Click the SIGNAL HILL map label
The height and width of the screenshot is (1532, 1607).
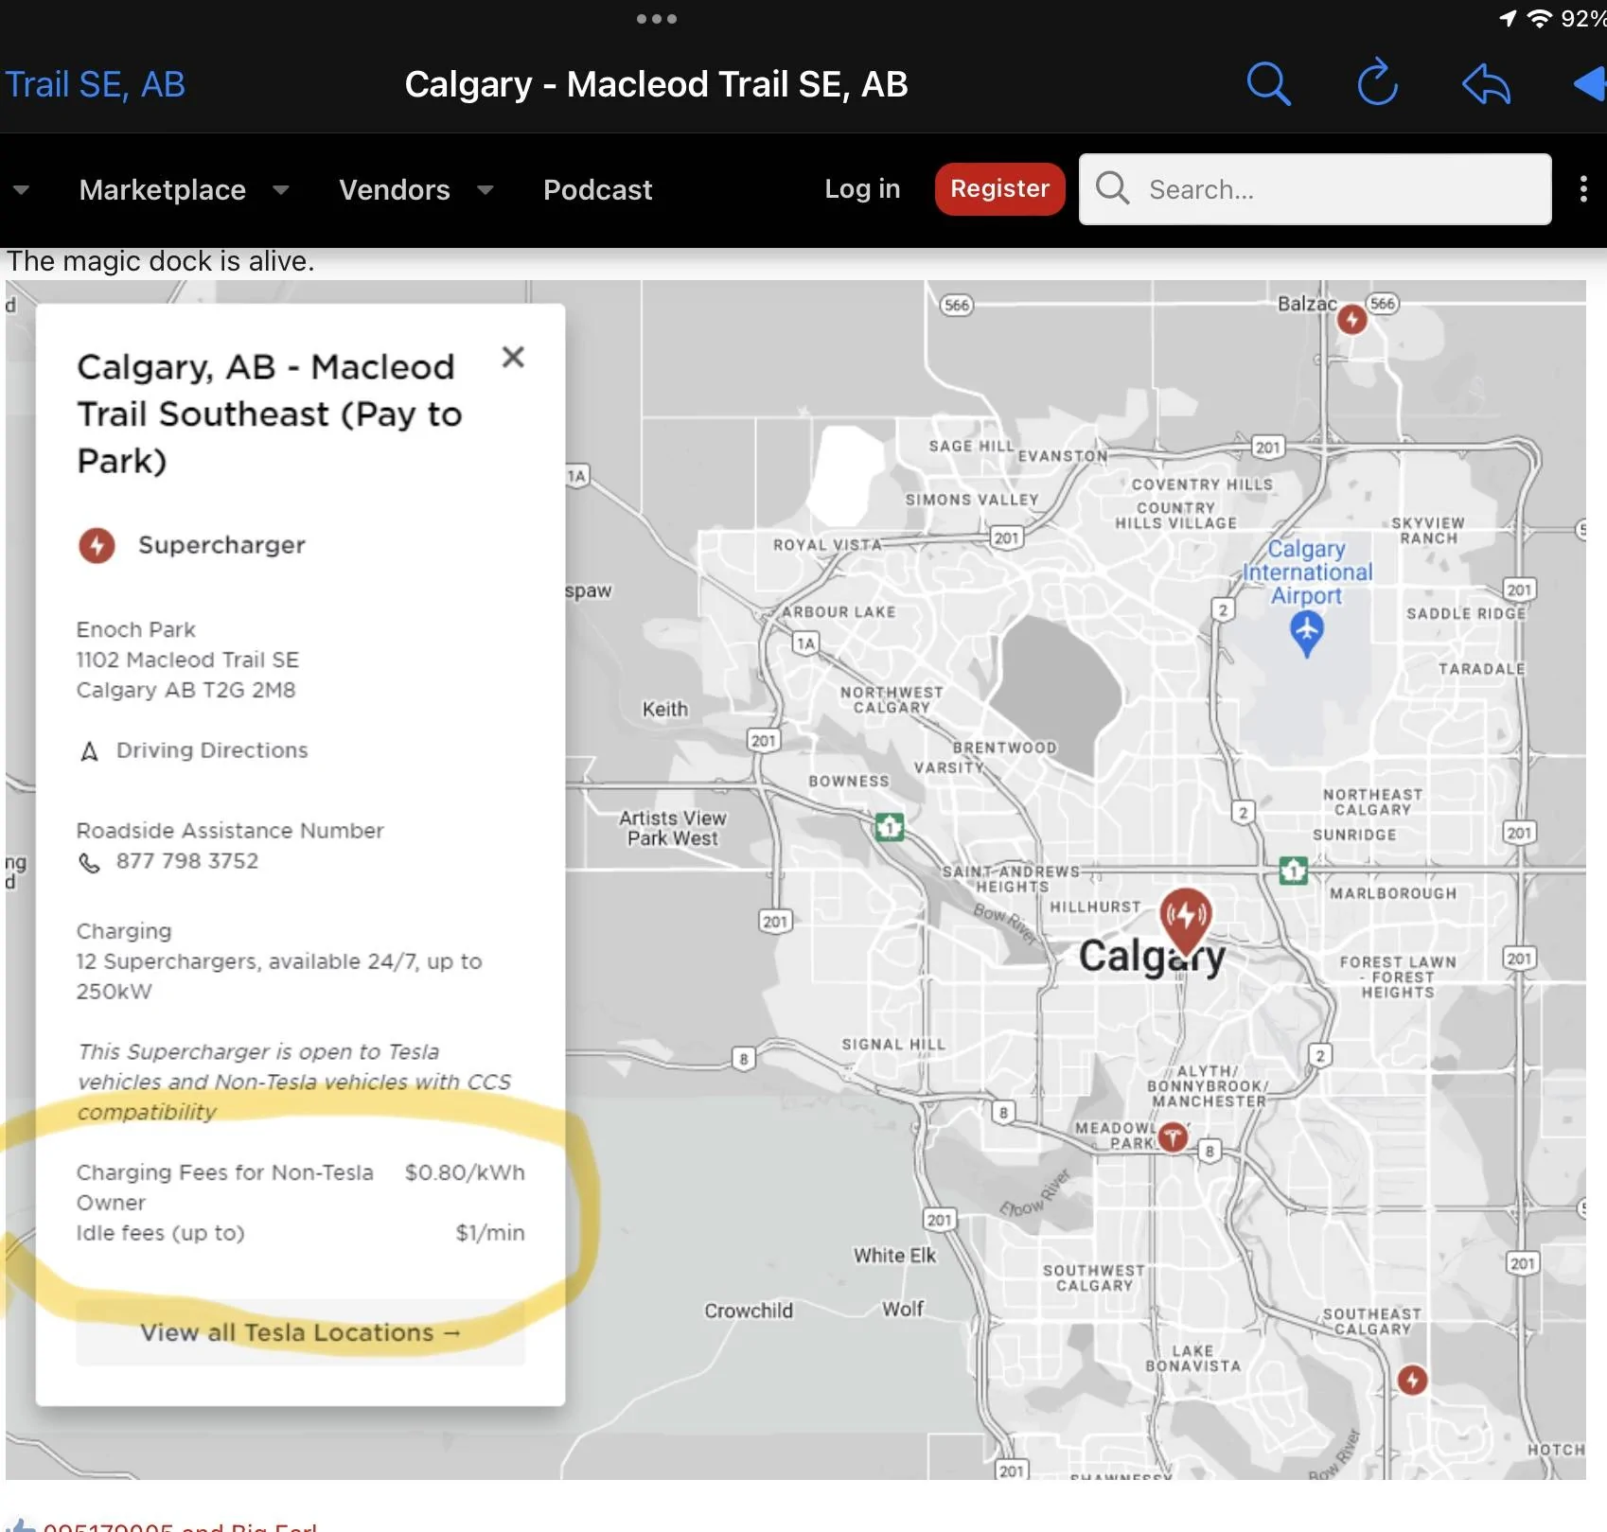(893, 1045)
